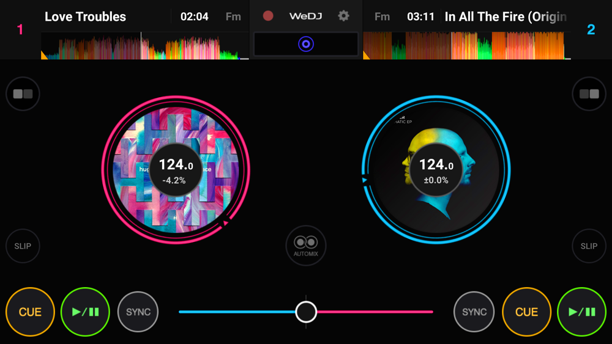Play or pause deck 1
Screen dimensions: 612x344
pyautogui.click(x=85, y=312)
